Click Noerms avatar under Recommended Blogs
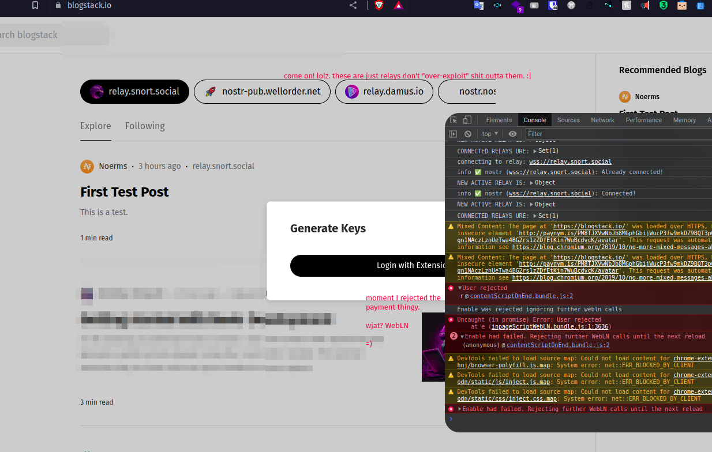Screen dimensions: 712x452 624,97
